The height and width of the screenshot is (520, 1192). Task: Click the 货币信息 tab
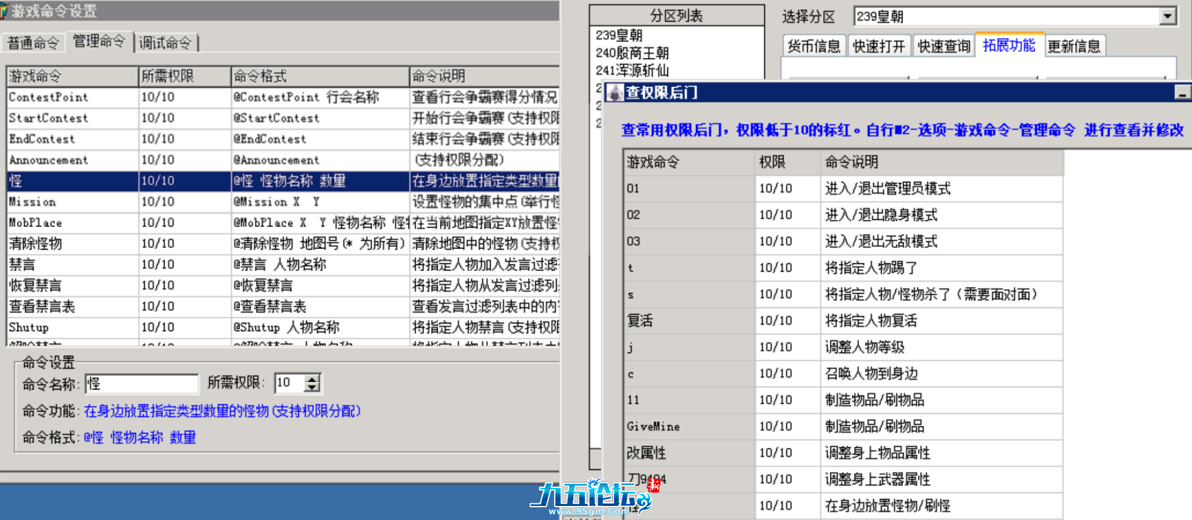pos(813,46)
